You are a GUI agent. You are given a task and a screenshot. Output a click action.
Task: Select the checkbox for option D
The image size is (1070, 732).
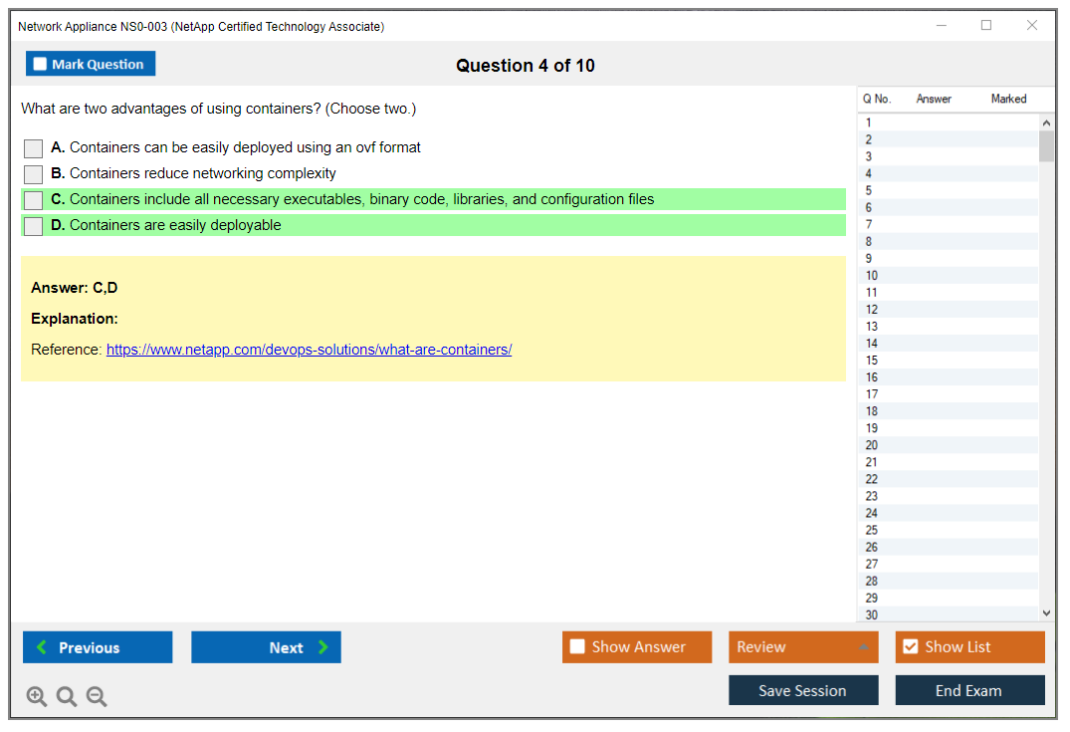click(x=34, y=226)
